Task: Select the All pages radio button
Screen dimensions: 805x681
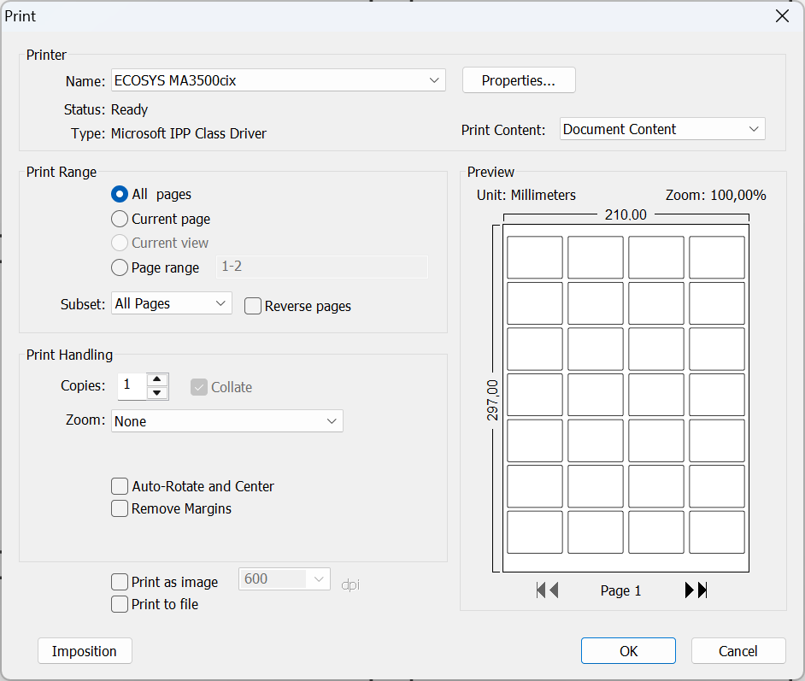Action: (x=120, y=195)
